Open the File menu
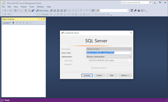The image size is (168, 102). tap(3, 7)
